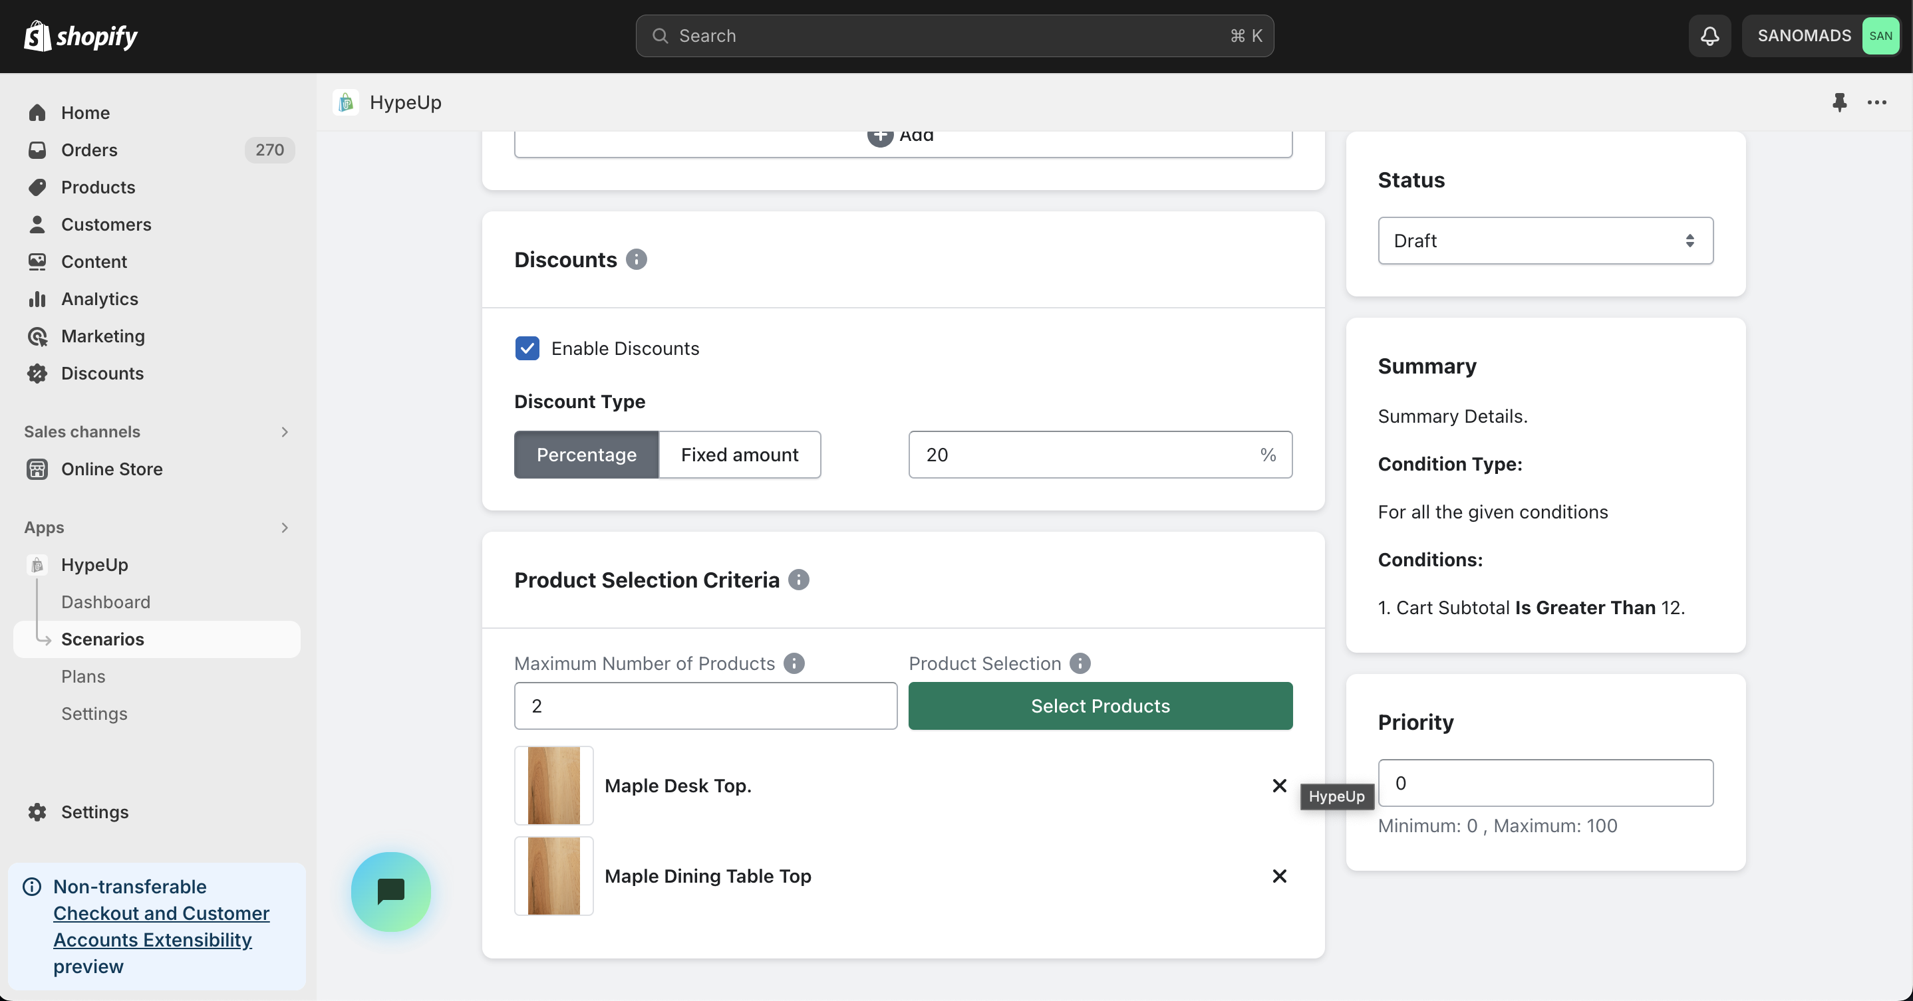
Task: Remove Maple Desk Top product
Action: (x=1279, y=786)
